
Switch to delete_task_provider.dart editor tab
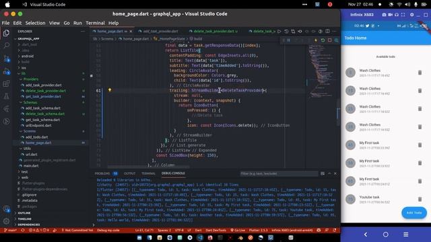click(x=214, y=32)
